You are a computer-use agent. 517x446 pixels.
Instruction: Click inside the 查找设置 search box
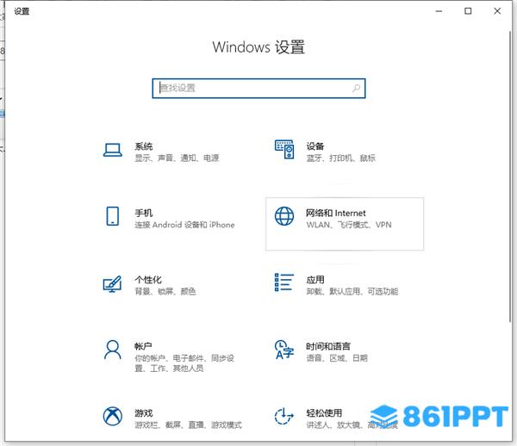[x=258, y=89]
